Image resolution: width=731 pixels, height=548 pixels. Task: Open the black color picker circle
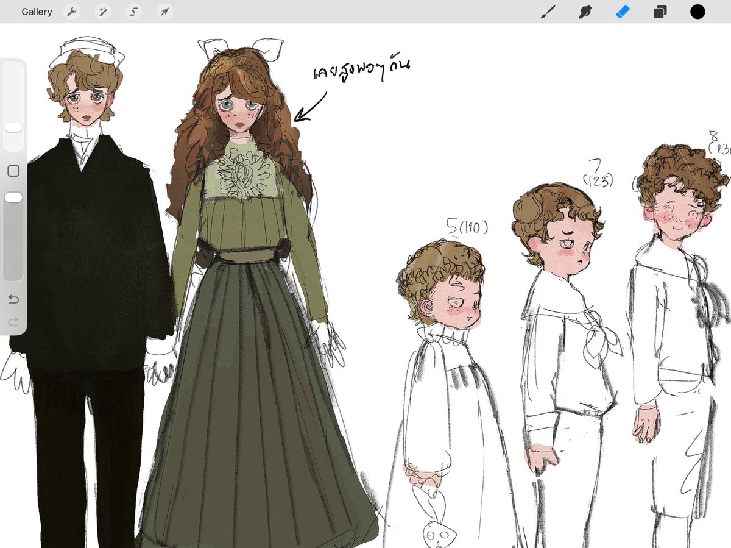[x=697, y=12]
